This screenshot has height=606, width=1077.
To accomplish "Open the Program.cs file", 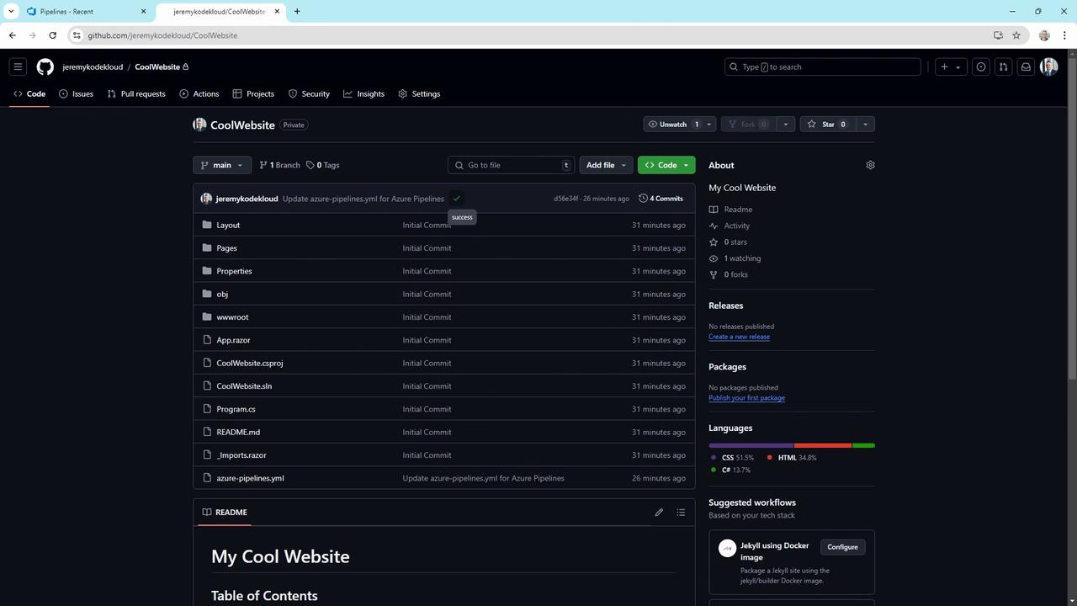I will point(236,409).
